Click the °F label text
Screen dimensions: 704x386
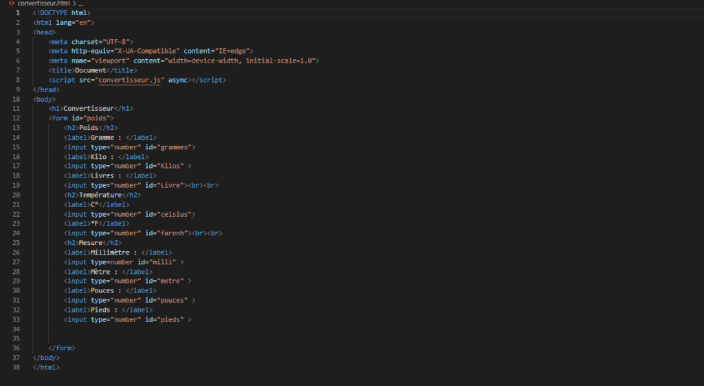tap(94, 224)
